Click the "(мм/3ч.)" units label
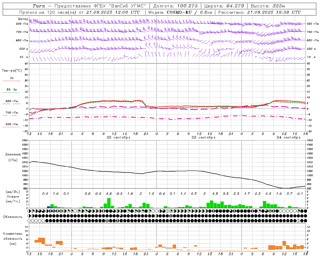 coord(13,192)
